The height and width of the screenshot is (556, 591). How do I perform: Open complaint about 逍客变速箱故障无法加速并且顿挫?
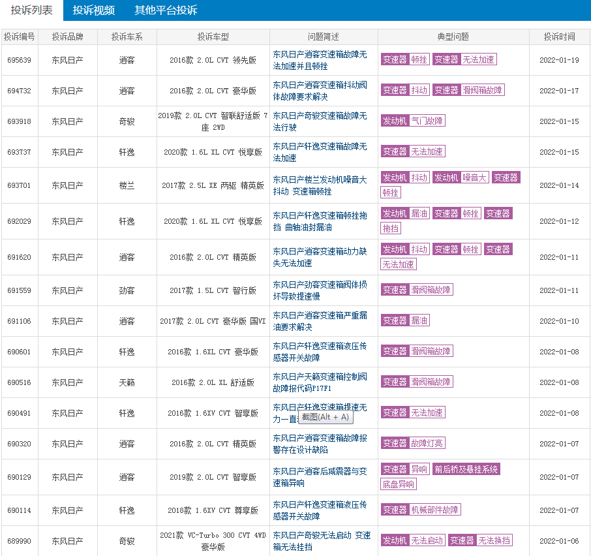point(320,60)
